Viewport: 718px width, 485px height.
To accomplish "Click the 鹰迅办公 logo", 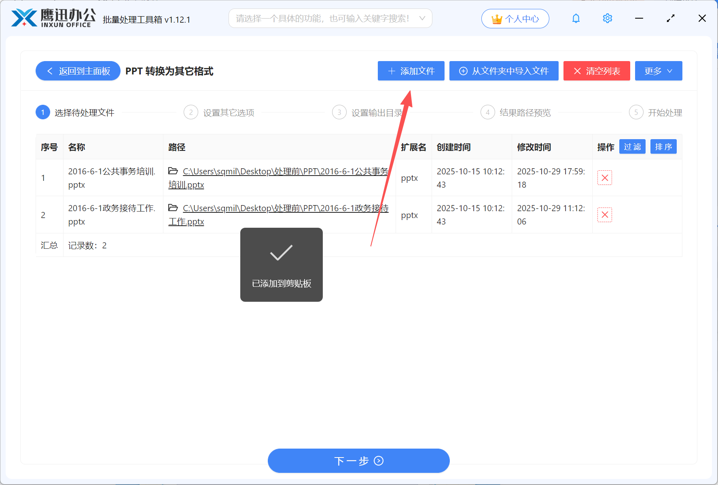I will (x=52, y=18).
